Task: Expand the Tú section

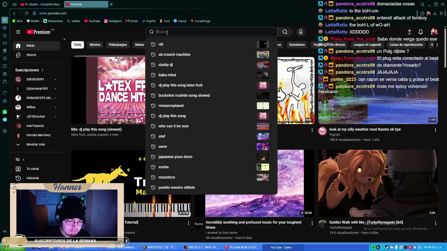Action: point(20,159)
